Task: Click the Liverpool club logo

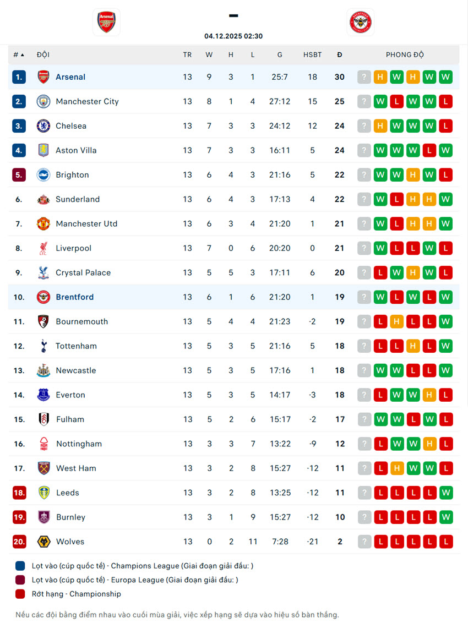Action: [x=43, y=248]
